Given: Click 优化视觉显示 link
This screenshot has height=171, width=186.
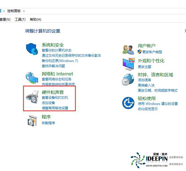Looking at the screenshot, I should tap(148, 109).
